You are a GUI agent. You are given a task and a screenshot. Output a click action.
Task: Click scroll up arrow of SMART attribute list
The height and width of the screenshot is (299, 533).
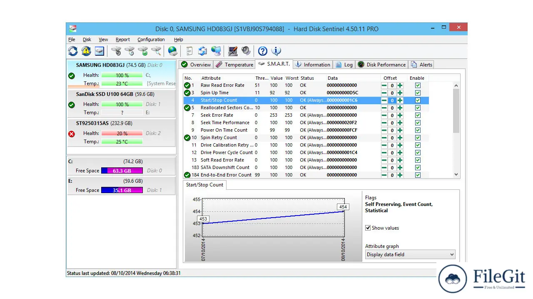point(456,86)
